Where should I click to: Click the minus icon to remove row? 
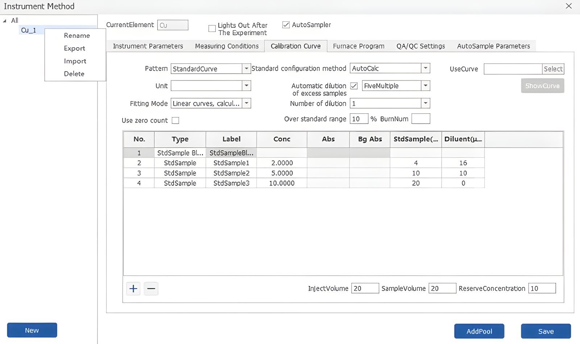click(x=151, y=289)
